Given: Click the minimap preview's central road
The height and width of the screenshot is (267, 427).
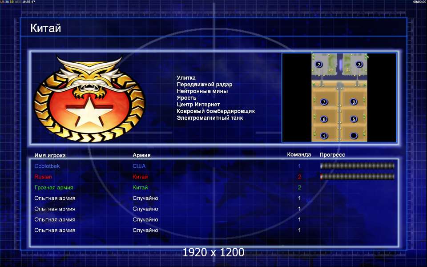Looking at the screenshot, I should click(339, 113).
